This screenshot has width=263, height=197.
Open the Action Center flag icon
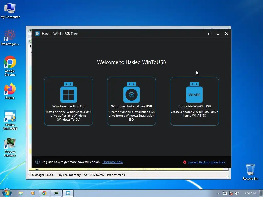click(231, 193)
